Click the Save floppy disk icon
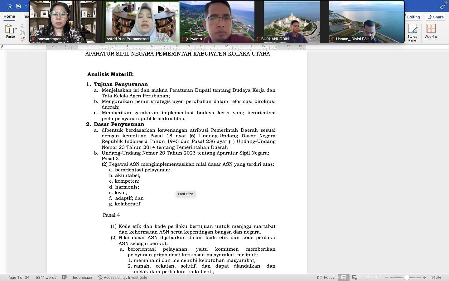Viewport: 449px width, 281px height. tap(18, 6)
